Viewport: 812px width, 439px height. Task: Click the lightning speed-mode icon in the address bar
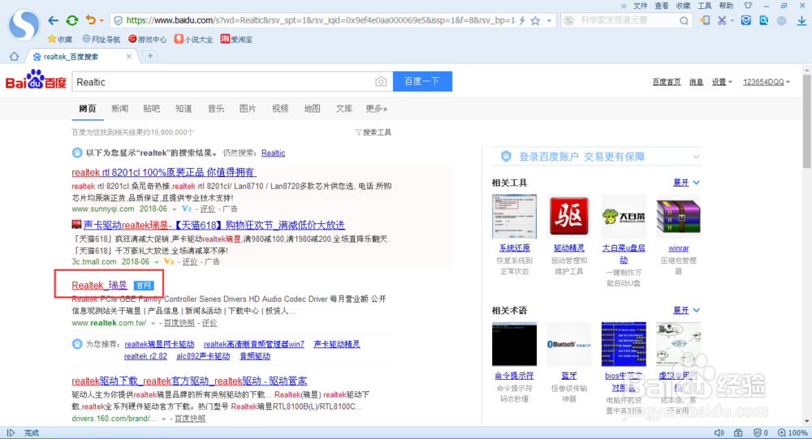pyautogui.click(x=522, y=21)
